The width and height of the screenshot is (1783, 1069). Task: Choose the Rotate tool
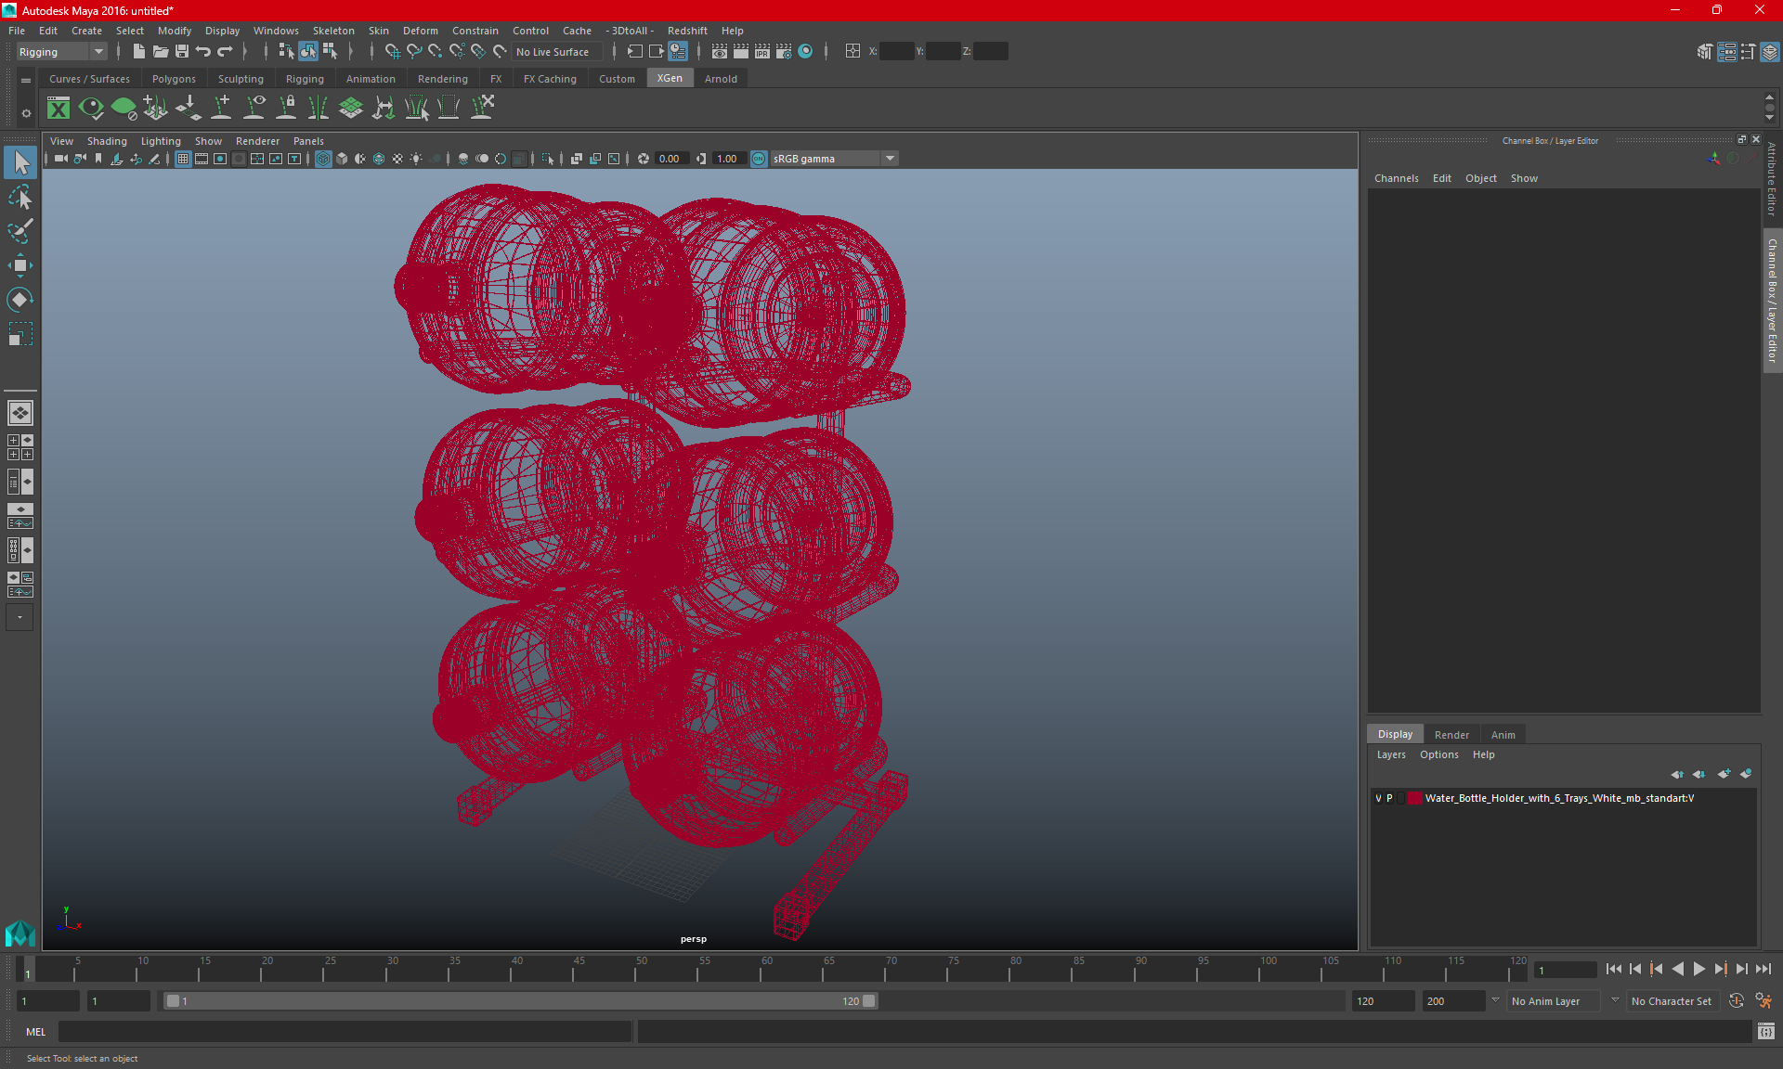coord(20,299)
